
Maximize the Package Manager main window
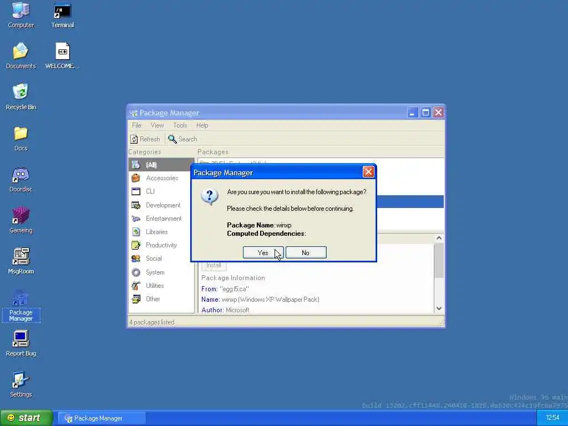point(425,113)
